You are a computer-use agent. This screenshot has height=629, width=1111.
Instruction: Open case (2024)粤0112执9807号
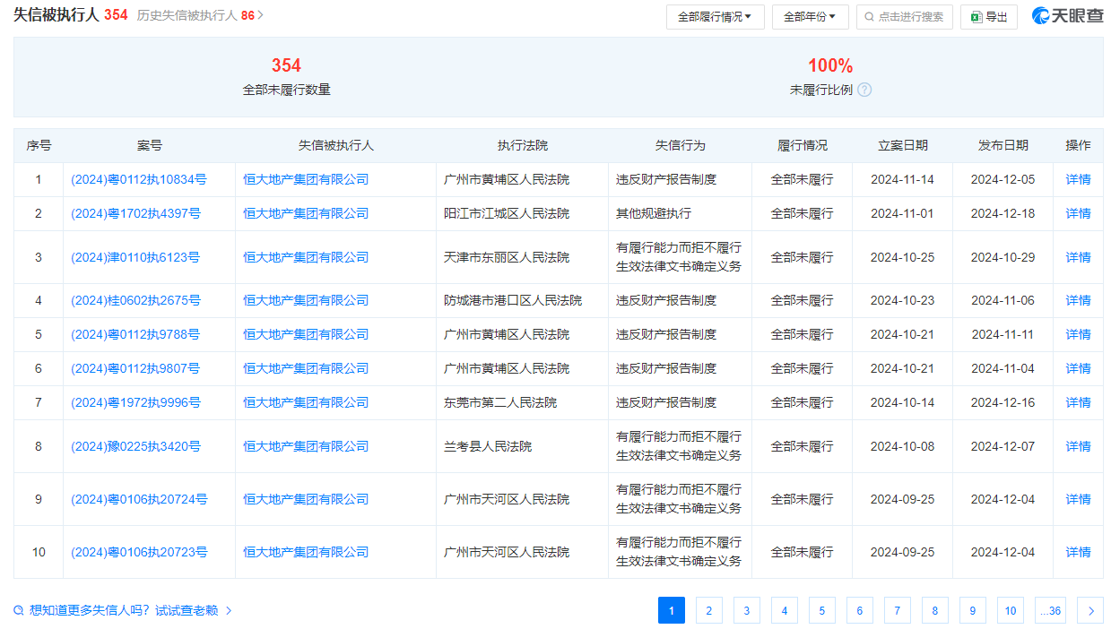[135, 368]
